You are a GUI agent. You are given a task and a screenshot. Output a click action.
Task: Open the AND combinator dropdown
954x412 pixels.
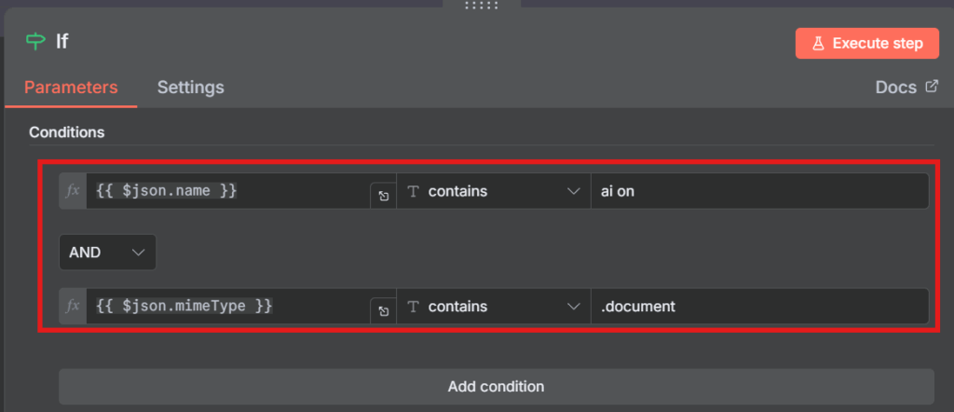[107, 252]
